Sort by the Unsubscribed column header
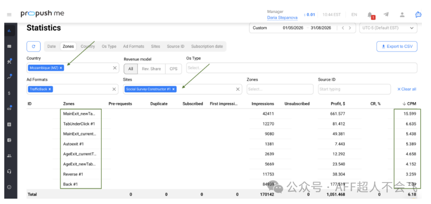The image size is (431, 204). 297,104
